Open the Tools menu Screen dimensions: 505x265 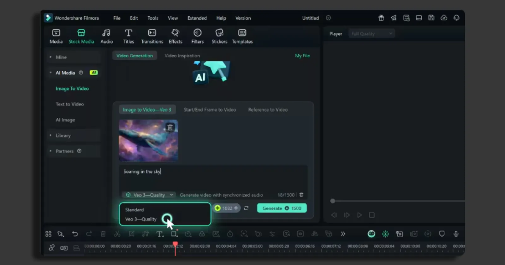(x=153, y=18)
